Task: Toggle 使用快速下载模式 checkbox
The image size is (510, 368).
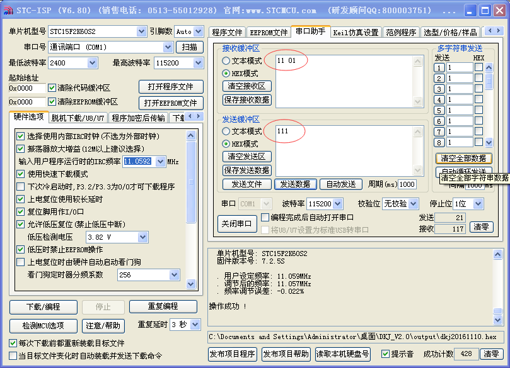Action: [21, 174]
